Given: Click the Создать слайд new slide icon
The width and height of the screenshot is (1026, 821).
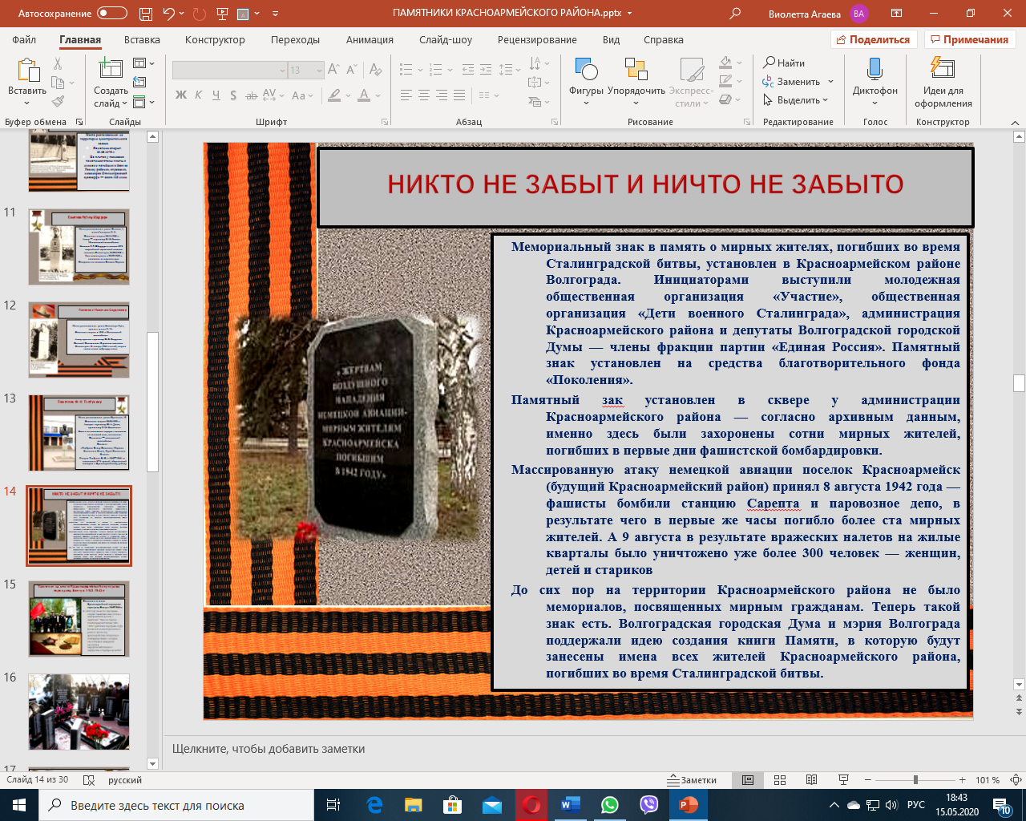Looking at the screenshot, I should coord(110,71).
